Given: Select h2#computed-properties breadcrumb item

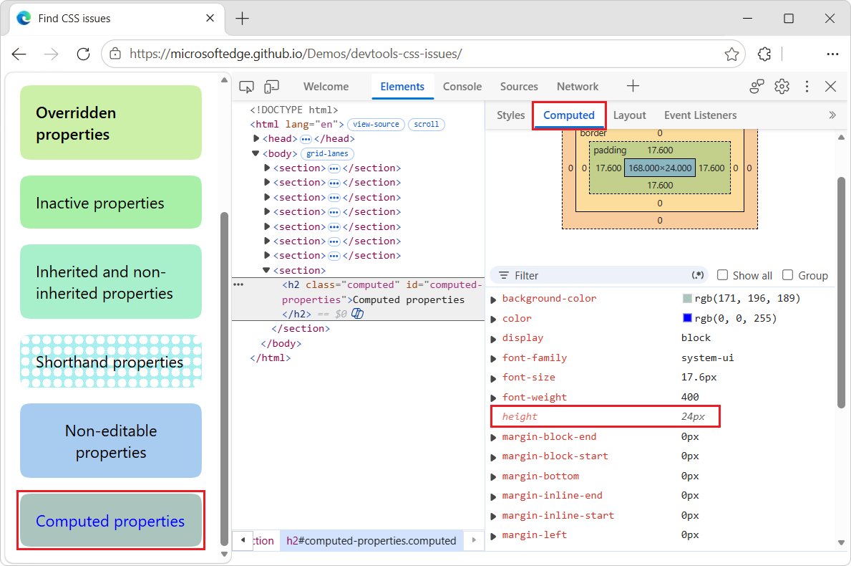Looking at the screenshot, I should click(x=371, y=540).
